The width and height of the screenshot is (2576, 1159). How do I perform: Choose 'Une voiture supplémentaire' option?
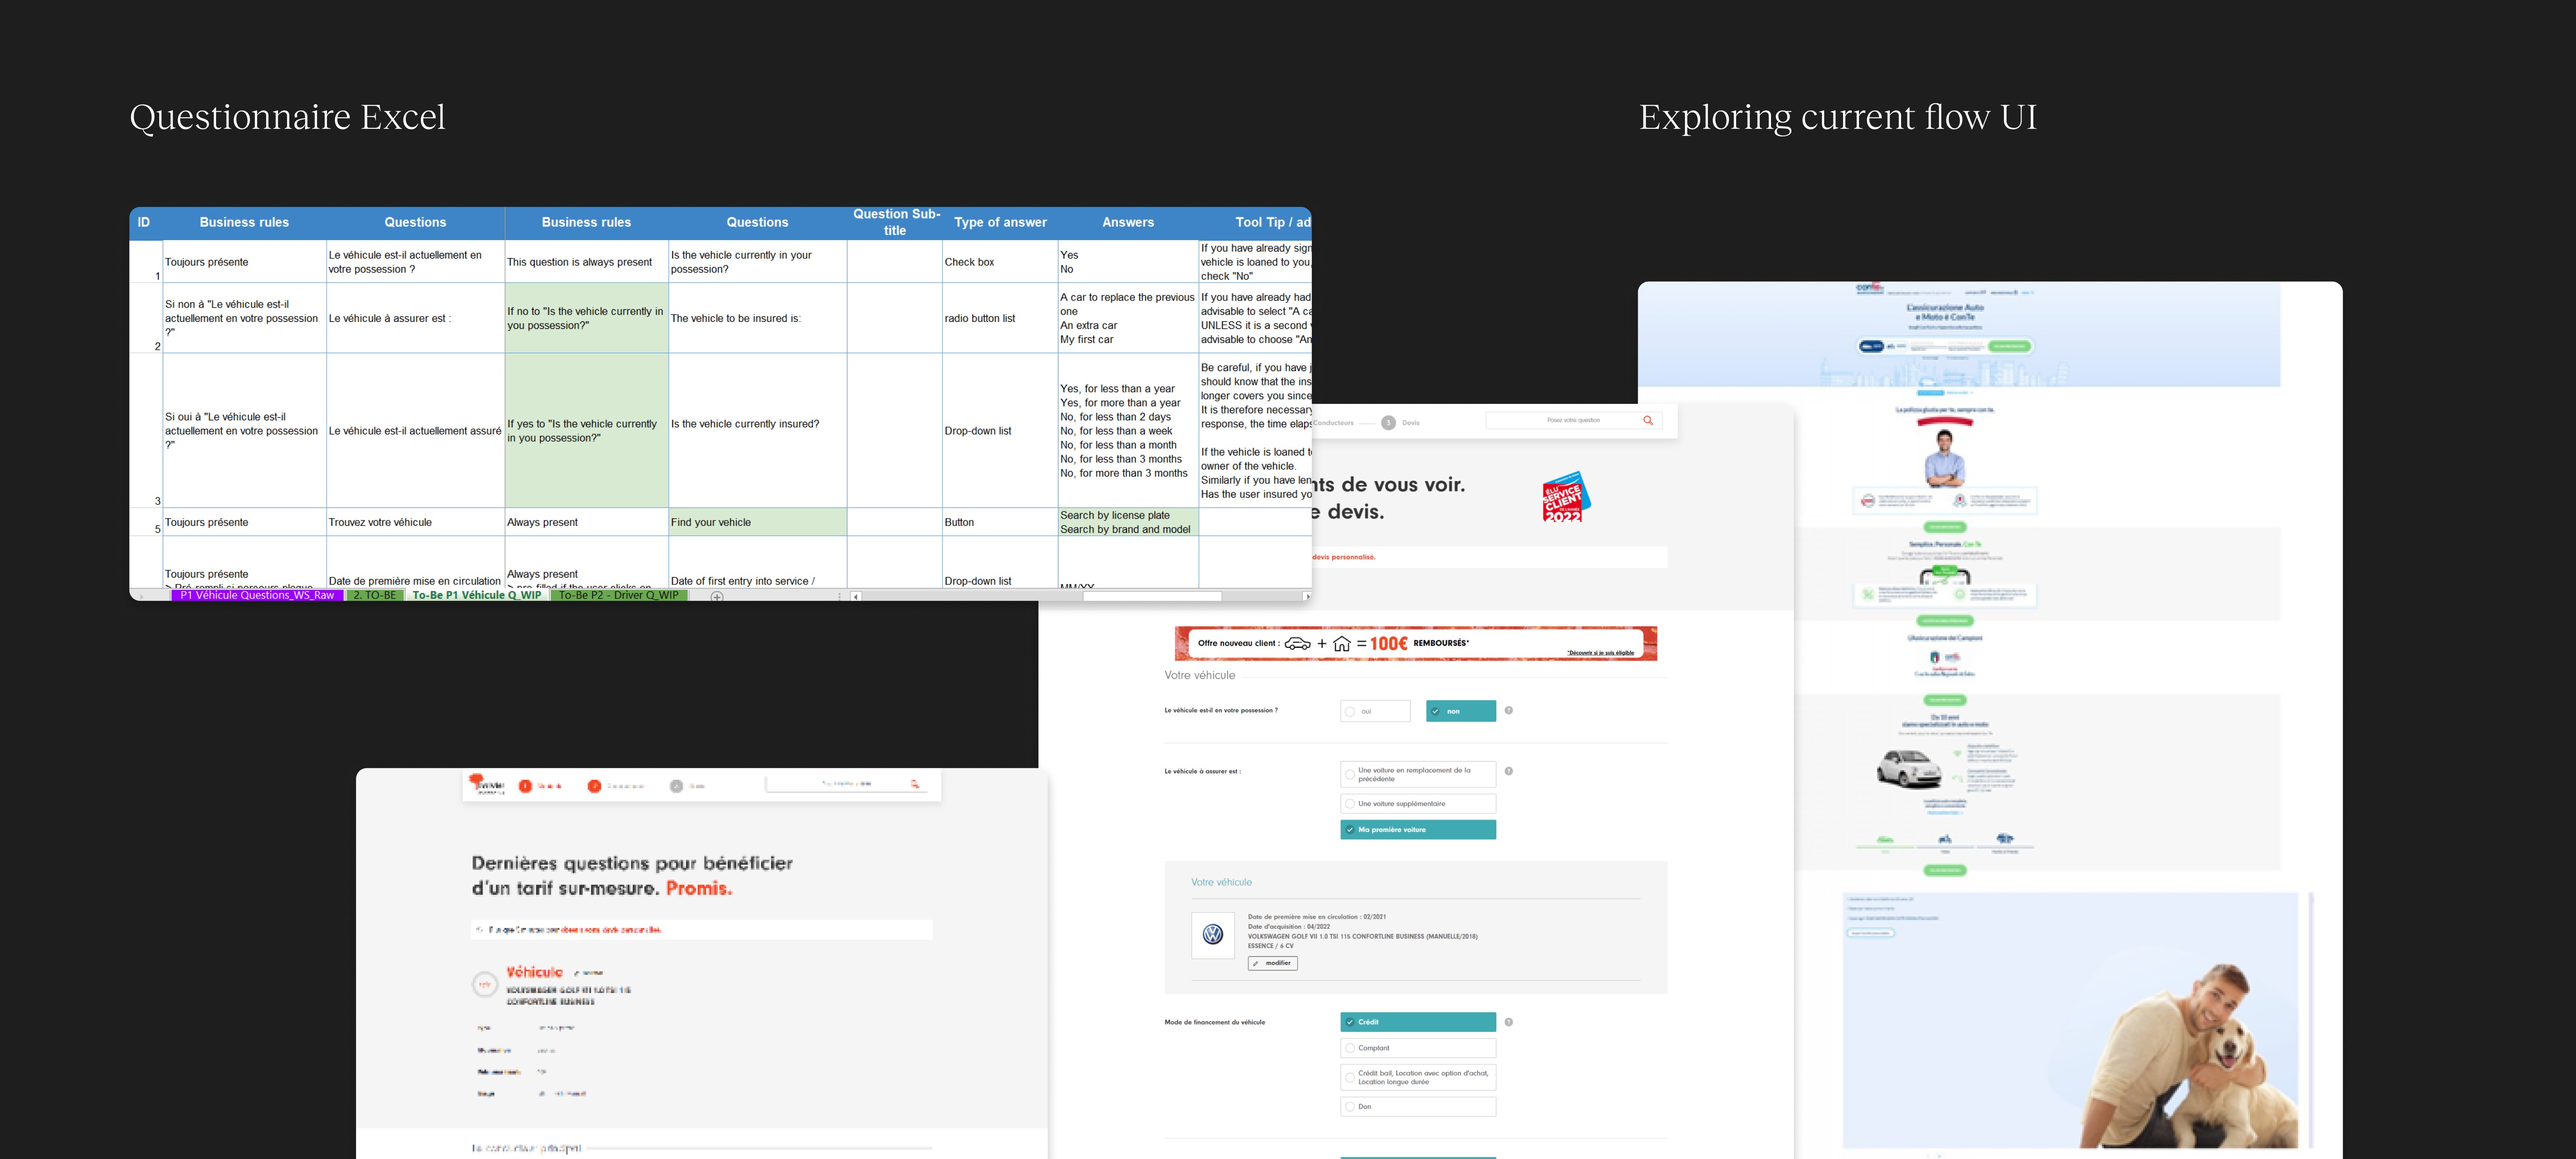[1418, 804]
